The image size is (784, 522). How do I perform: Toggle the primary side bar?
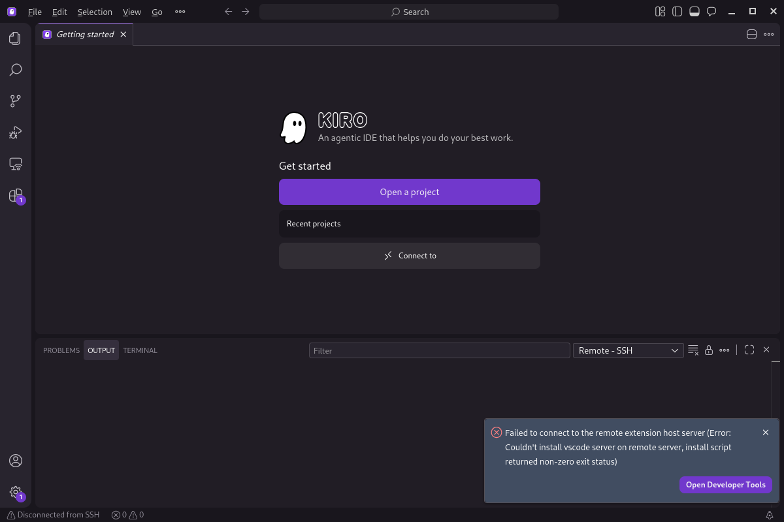[678, 12]
